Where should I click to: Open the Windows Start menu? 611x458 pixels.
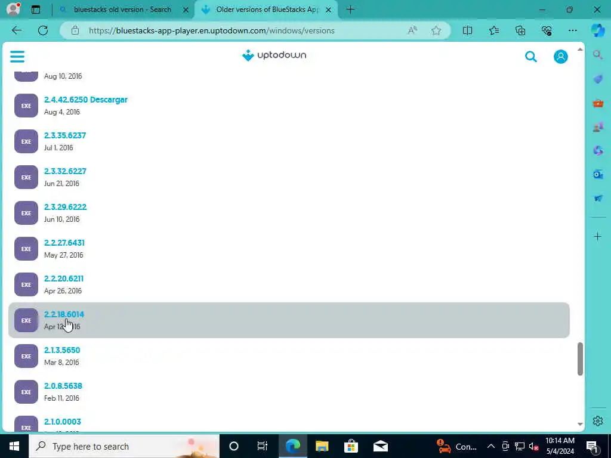(14, 446)
